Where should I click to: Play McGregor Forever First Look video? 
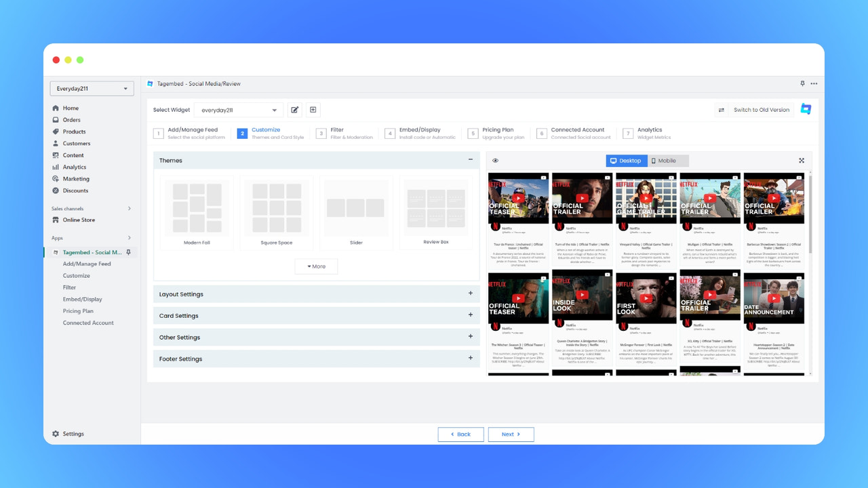[x=646, y=298]
